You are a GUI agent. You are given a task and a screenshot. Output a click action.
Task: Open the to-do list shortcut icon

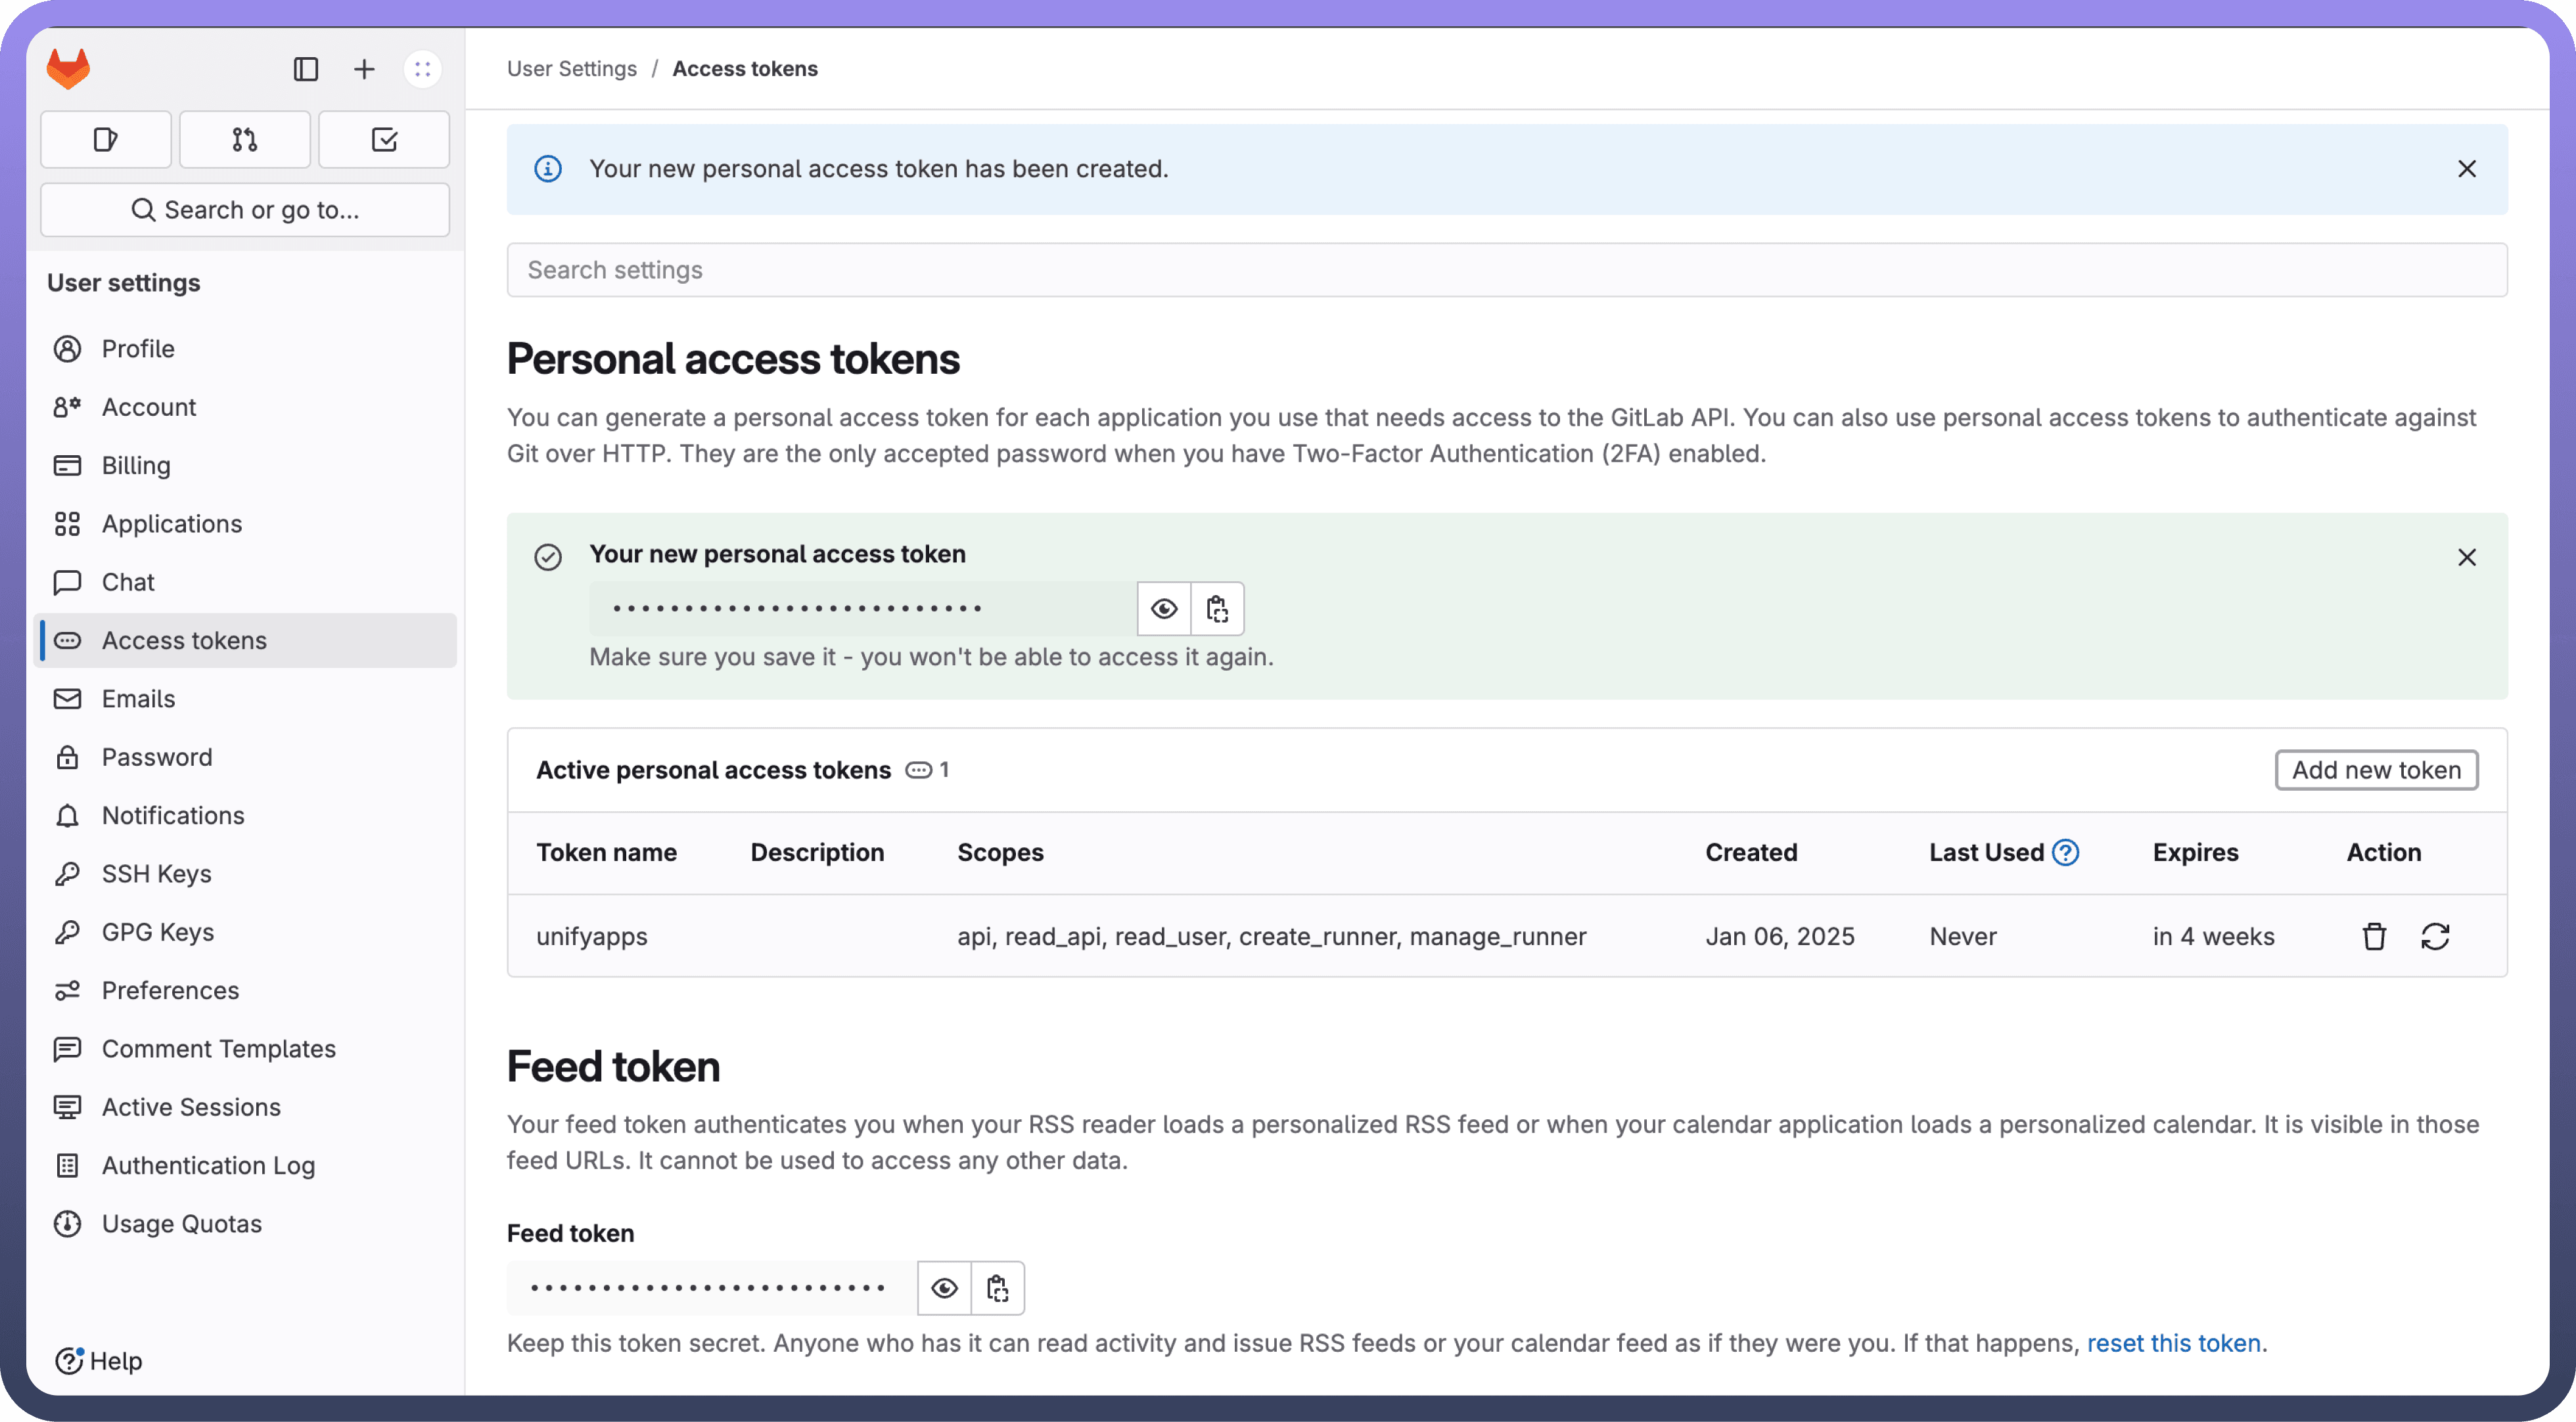pos(384,140)
